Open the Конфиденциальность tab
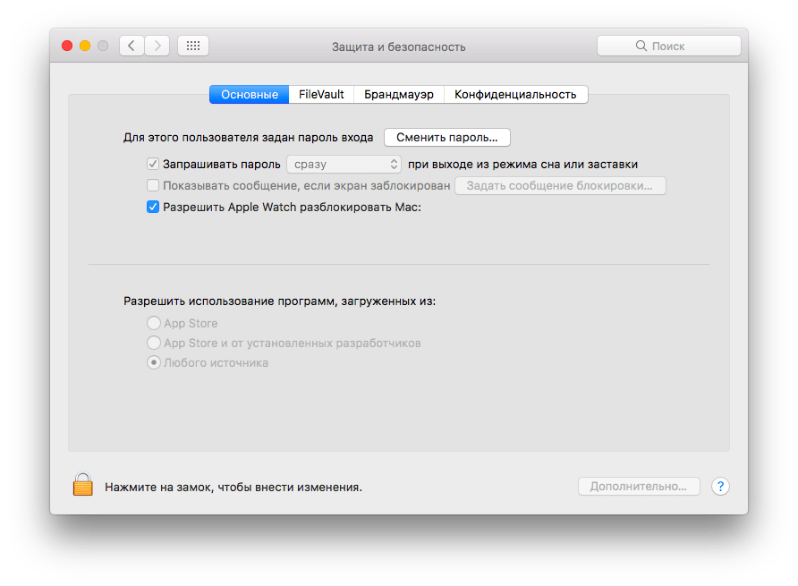This screenshot has width=798, height=586. click(x=515, y=95)
